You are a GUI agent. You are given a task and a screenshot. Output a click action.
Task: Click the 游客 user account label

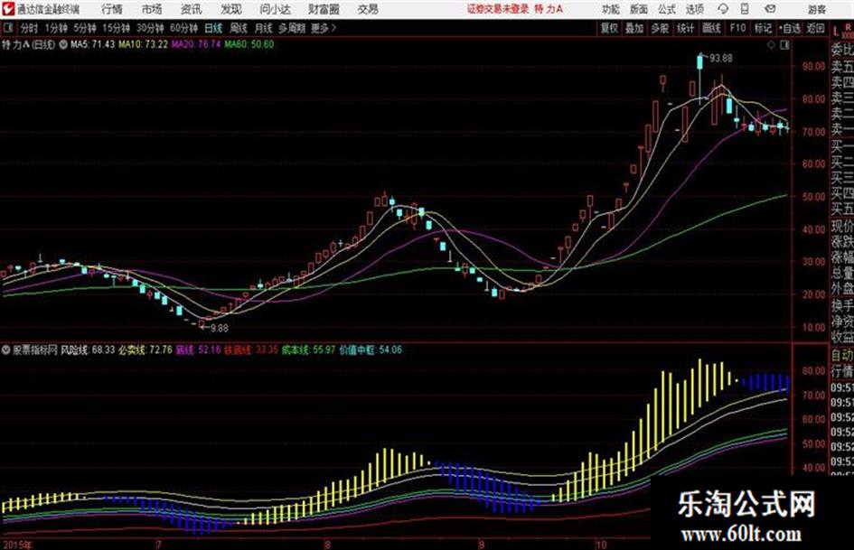point(816,9)
